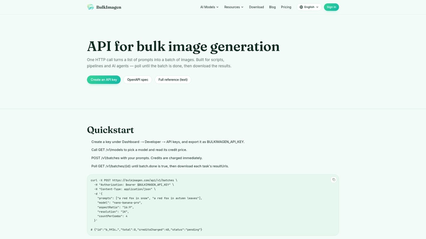Click the "model": "nano-banana-pro" line

pos(120,202)
